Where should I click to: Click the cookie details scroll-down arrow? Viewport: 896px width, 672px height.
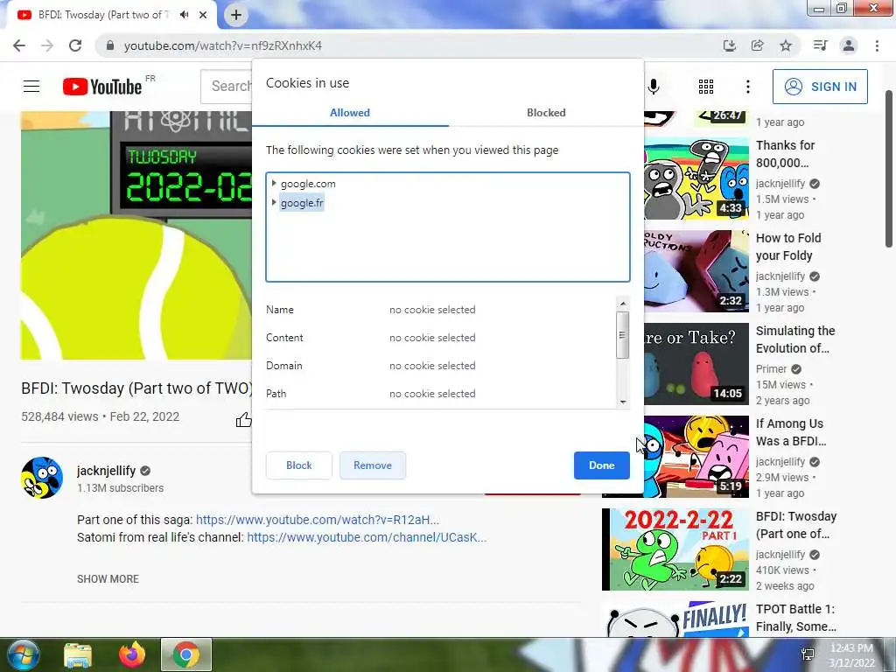(x=622, y=402)
